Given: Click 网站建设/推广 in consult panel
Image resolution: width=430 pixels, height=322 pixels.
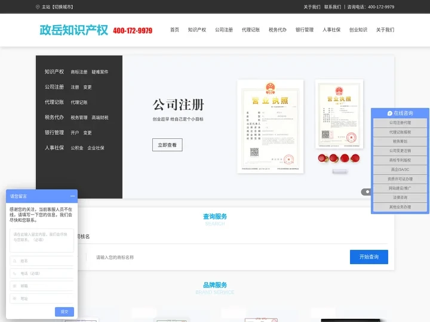Looking at the screenshot, I should point(400,188).
